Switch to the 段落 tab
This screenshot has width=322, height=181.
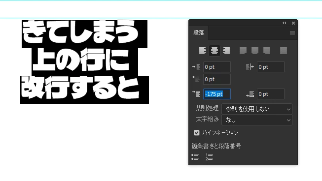pyautogui.click(x=199, y=33)
